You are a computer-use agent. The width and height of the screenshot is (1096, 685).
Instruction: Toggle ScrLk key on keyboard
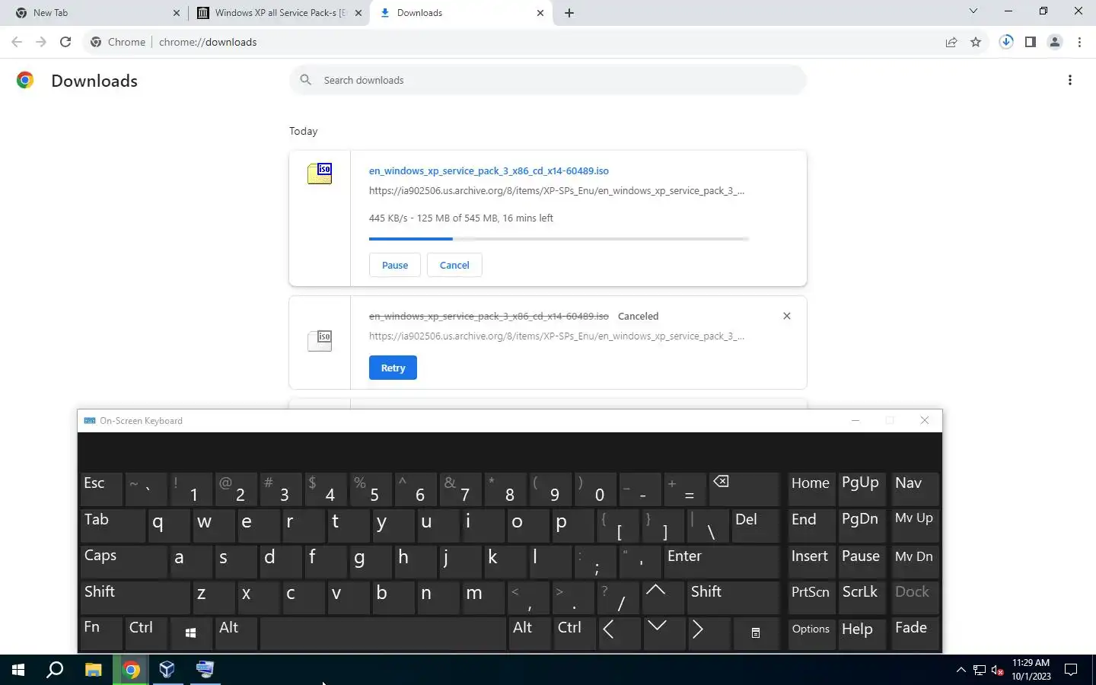[x=862, y=597]
